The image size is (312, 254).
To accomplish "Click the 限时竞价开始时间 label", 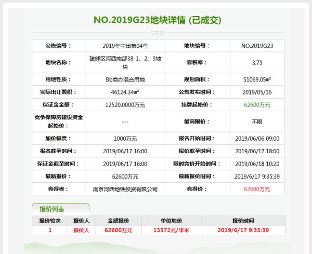I will pyautogui.click(x=197, y=164).
